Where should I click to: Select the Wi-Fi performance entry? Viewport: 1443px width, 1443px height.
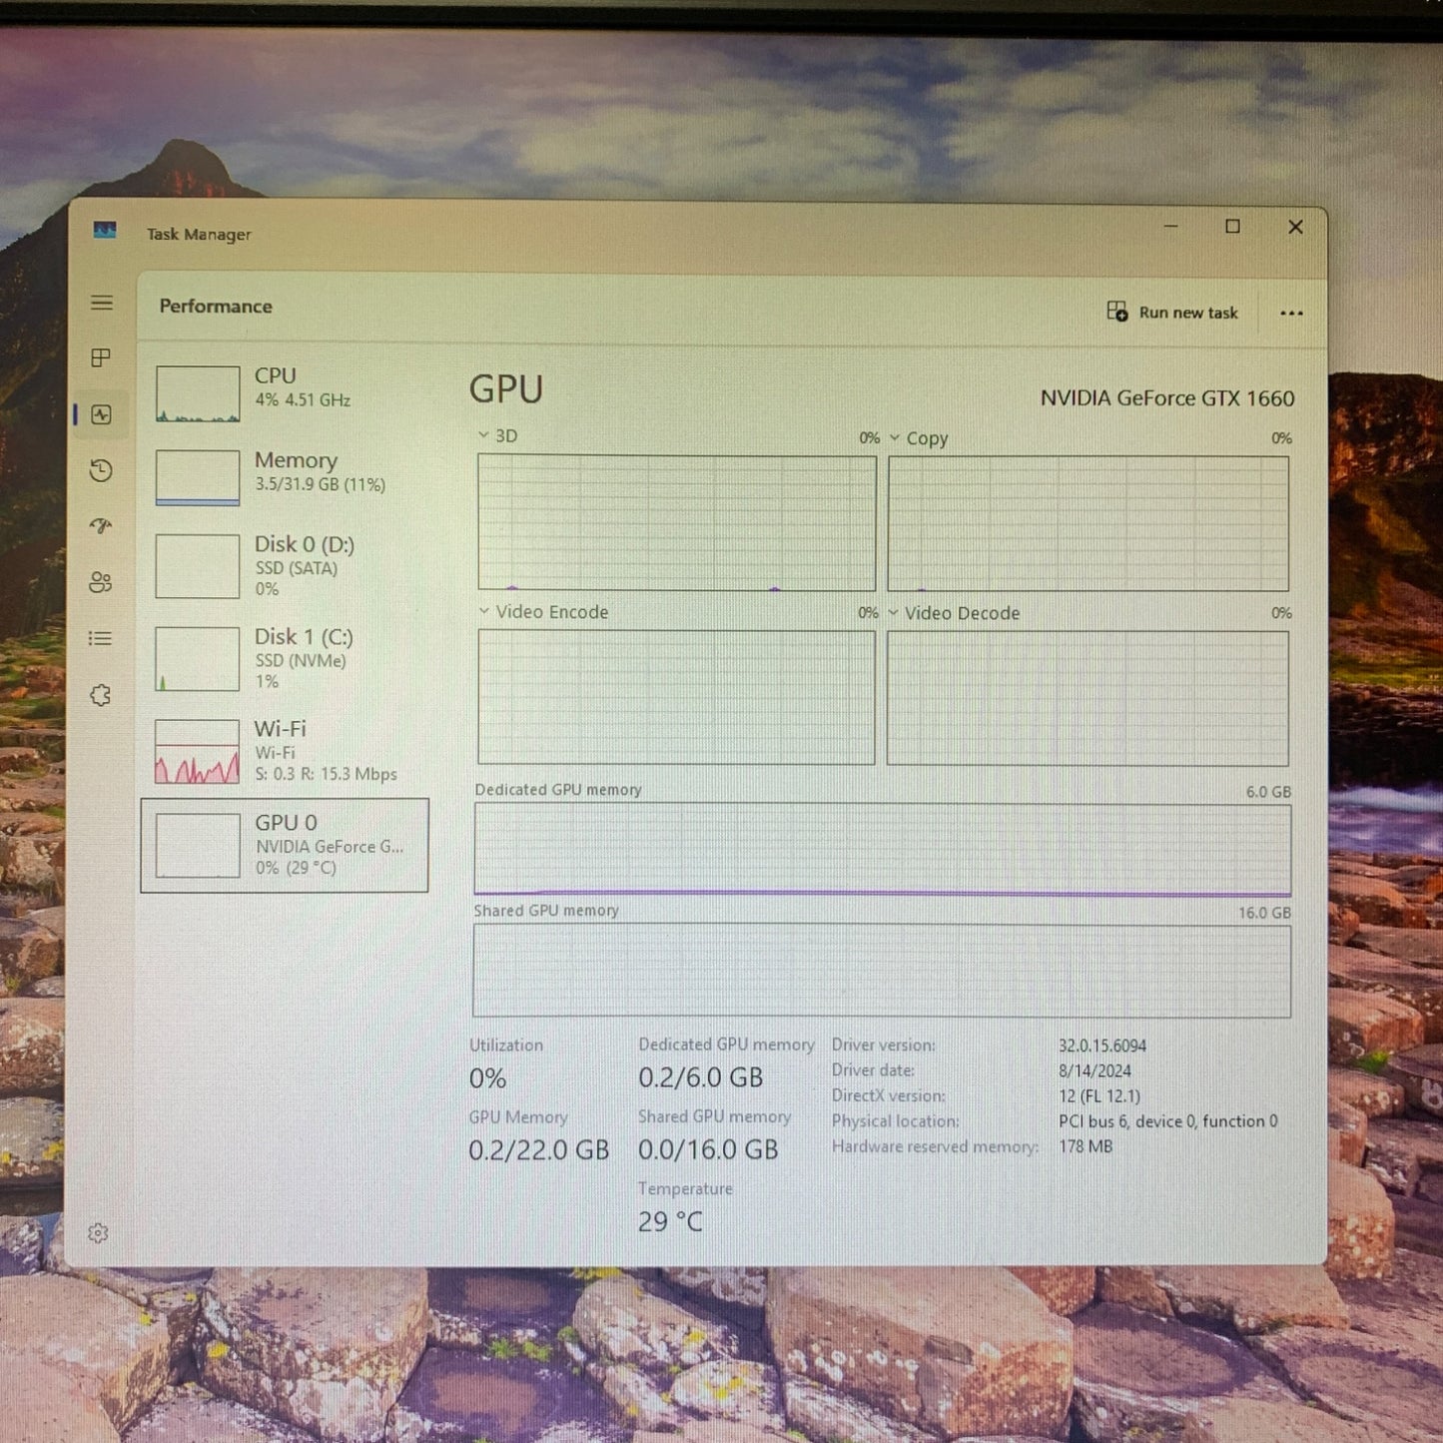coord(285,749)
